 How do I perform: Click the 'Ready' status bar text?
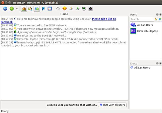point(5,111)
